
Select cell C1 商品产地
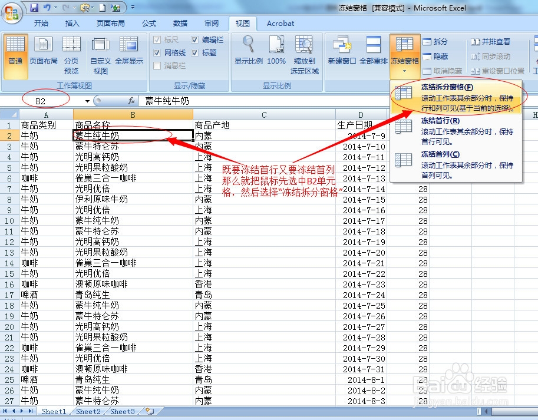tap(264, 125)
